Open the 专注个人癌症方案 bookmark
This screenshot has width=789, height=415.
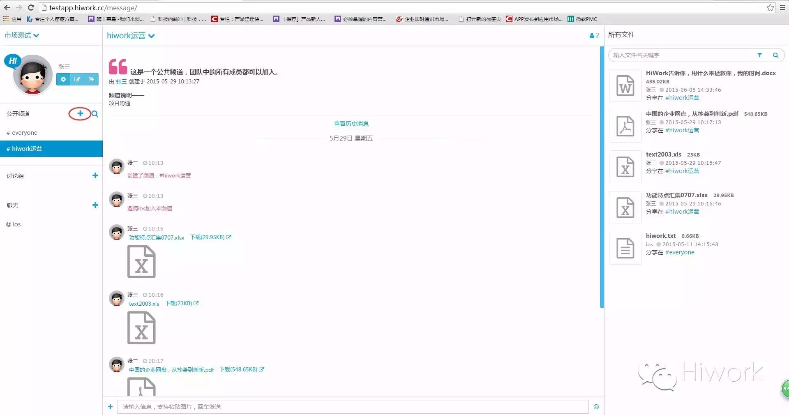[x=52, y=19]
